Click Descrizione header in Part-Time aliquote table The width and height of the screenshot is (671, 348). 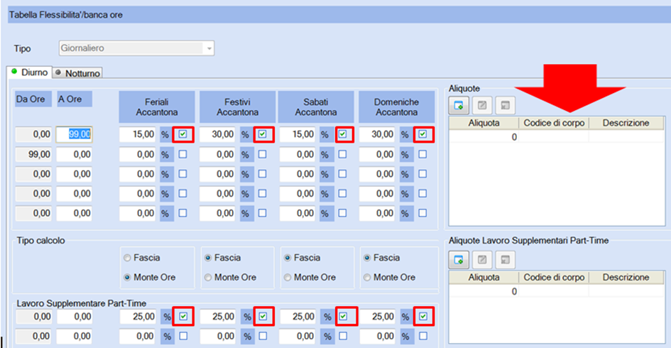[x=626, y=278]
